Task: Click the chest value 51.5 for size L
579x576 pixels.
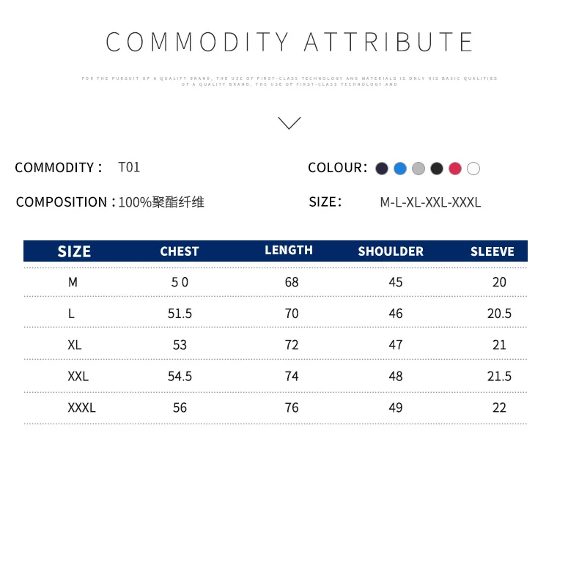Action: tap(180, 314)
